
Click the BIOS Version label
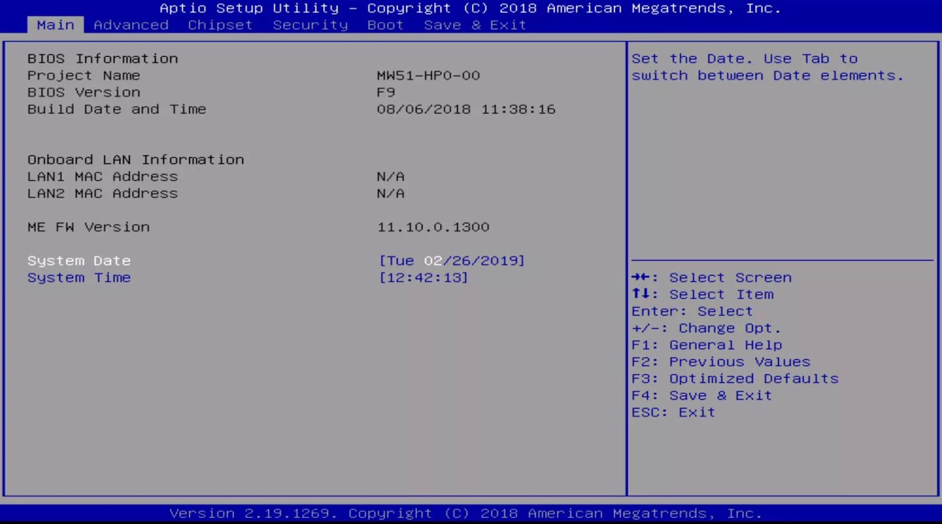83,92
